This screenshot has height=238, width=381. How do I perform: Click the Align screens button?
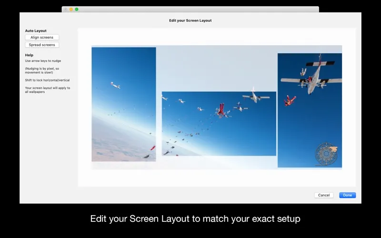coord(42,38)
